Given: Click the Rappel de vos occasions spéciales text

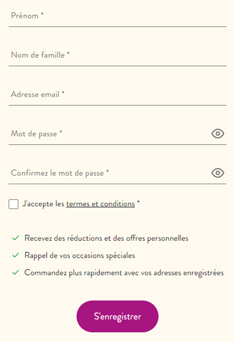Looking at the screenshot, I should (x=80, y=255).
